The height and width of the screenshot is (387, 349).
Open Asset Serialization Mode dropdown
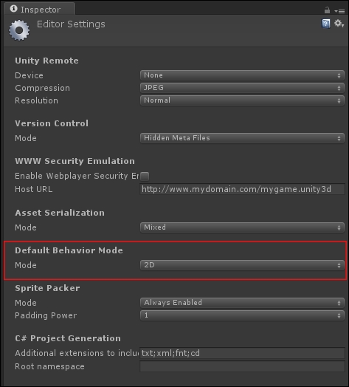(242, 227)
